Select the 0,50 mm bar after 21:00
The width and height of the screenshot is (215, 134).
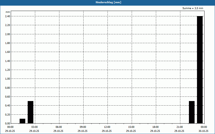pyautogui.click(x=192, y=112)
